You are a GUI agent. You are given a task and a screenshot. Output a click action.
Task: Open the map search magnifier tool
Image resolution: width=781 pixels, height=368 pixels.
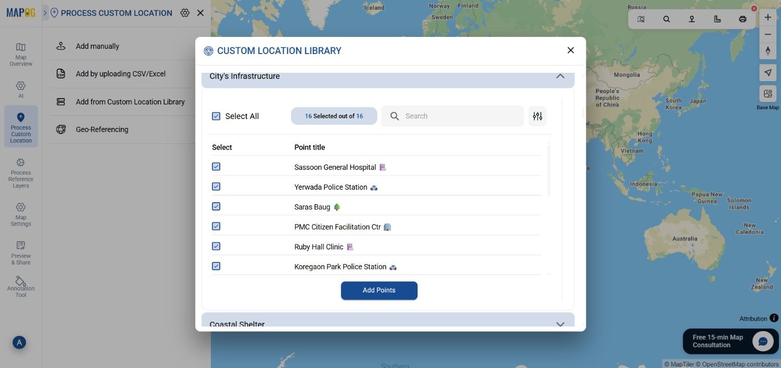666,19
